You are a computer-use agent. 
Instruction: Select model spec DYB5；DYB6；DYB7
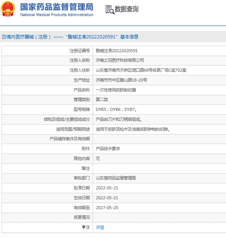pos(116,109)
